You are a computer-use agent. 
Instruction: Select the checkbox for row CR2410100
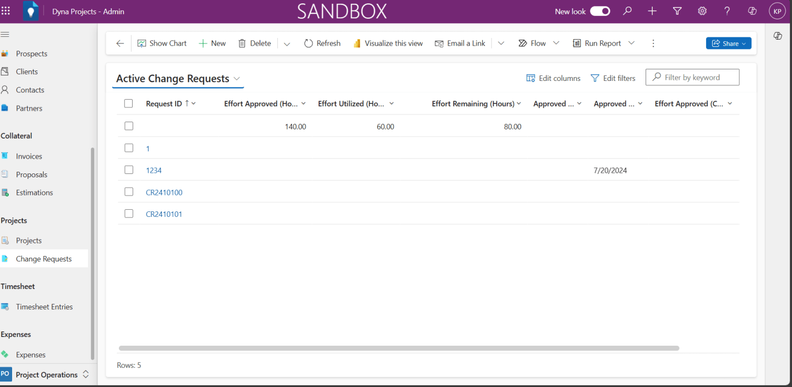click(x=129, y=192)
